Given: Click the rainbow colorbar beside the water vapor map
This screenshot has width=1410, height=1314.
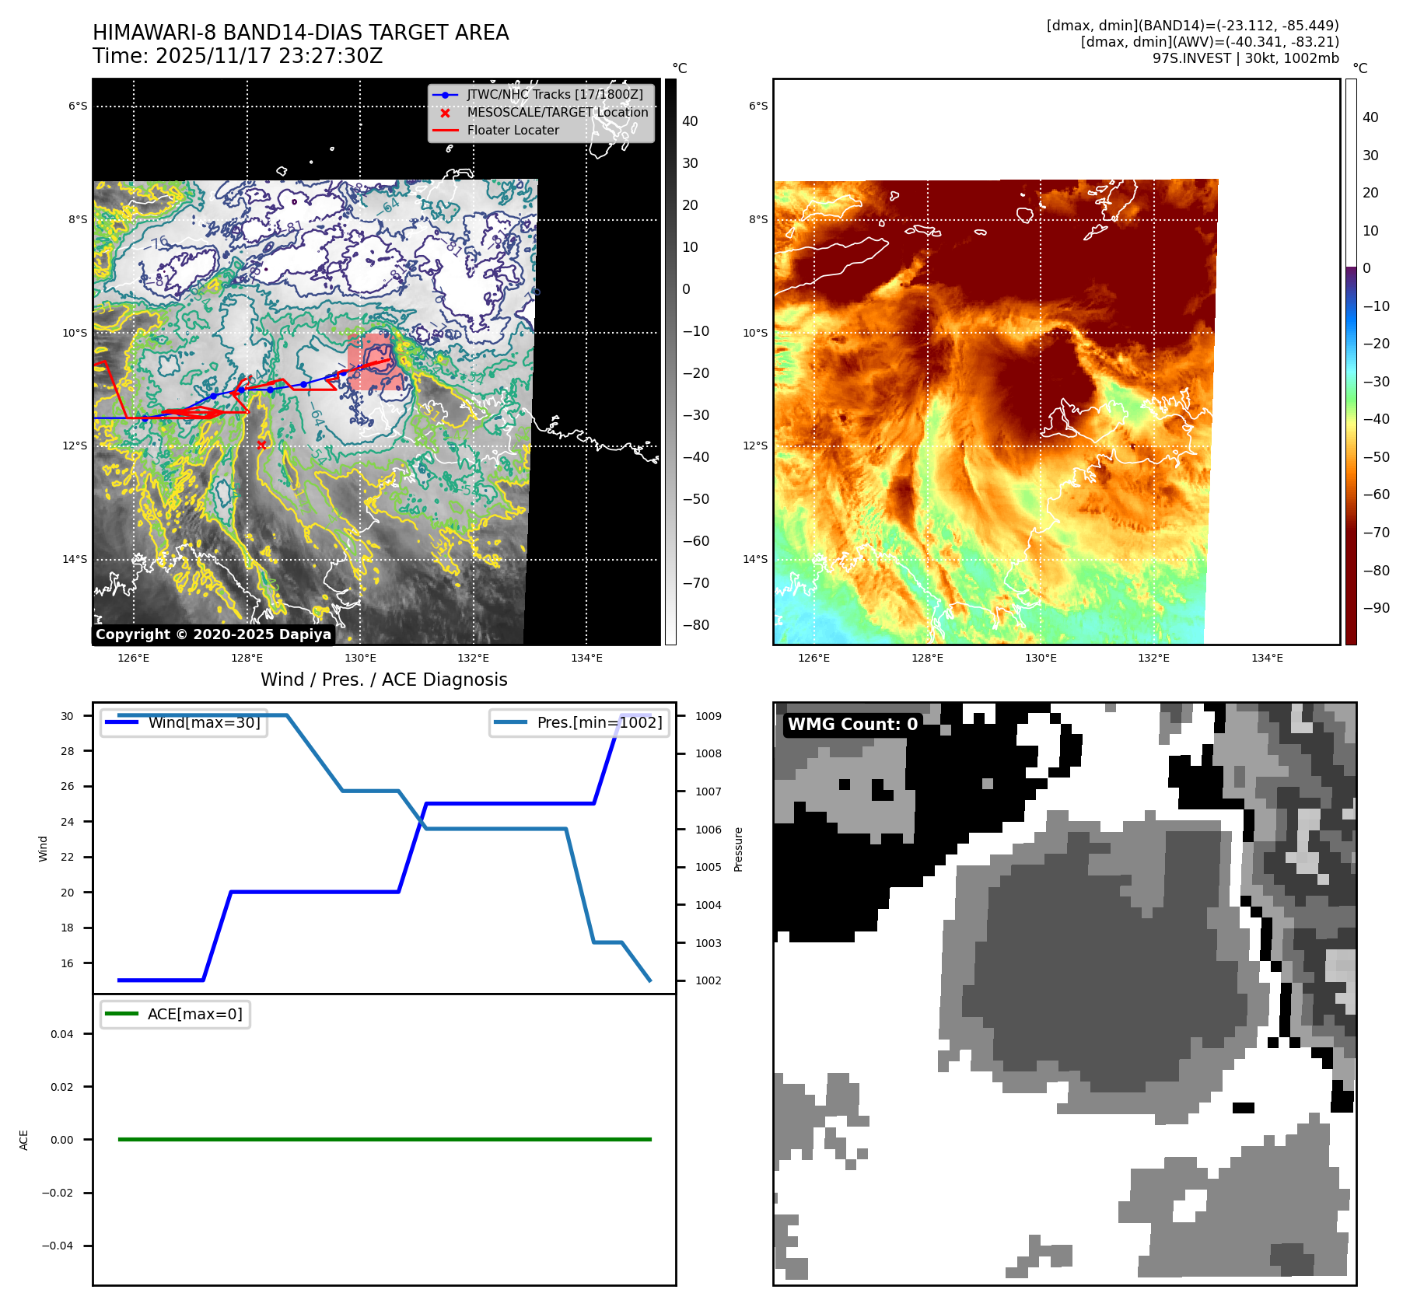Looking at the screenshot, I should tap(1351, 362).
